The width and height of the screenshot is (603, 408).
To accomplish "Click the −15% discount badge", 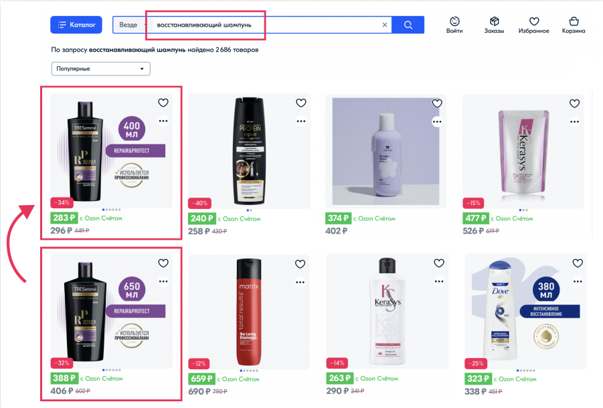I will 473,203.
